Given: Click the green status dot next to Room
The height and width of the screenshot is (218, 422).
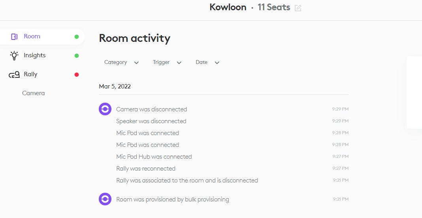Looking at the screenshot, I should (77, 37).
